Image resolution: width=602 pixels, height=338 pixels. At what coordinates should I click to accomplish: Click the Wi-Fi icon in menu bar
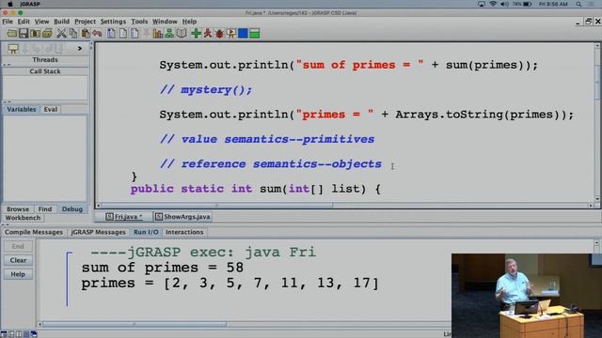coord(493,4)
